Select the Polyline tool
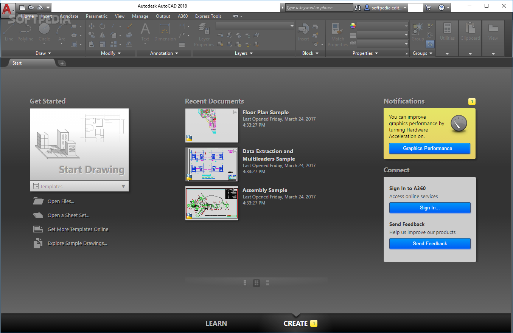 [x=25, y=32]
